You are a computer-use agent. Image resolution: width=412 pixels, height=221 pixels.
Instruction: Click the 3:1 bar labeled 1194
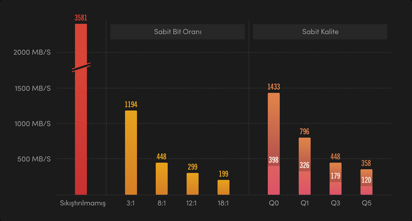131,152
